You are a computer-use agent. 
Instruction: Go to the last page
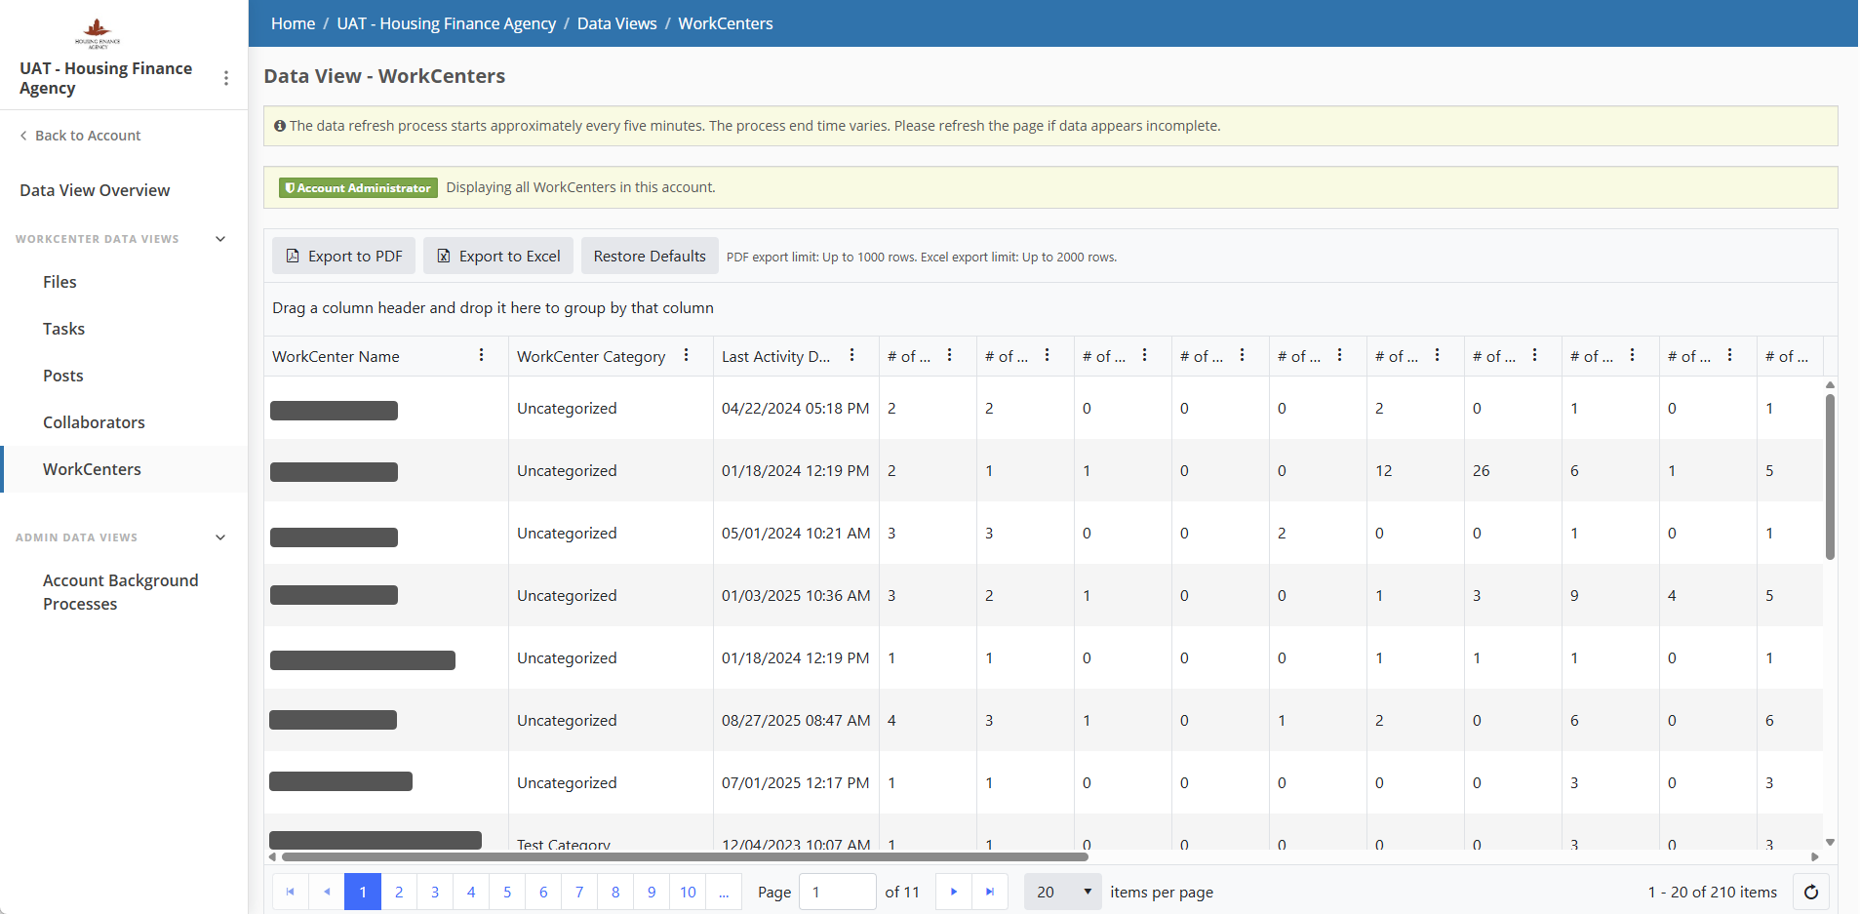pyautogui.click(x=990, y=892)
